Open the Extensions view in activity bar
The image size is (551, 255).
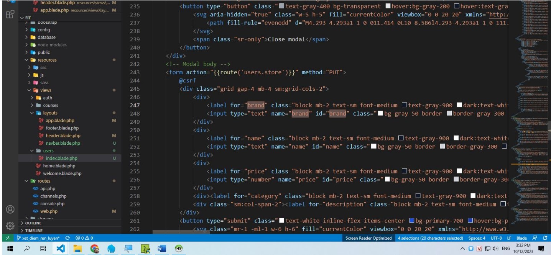pyautogui.click(x=10, y=15)
